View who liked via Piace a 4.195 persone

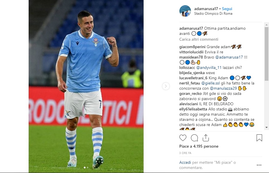click(199, 146)
